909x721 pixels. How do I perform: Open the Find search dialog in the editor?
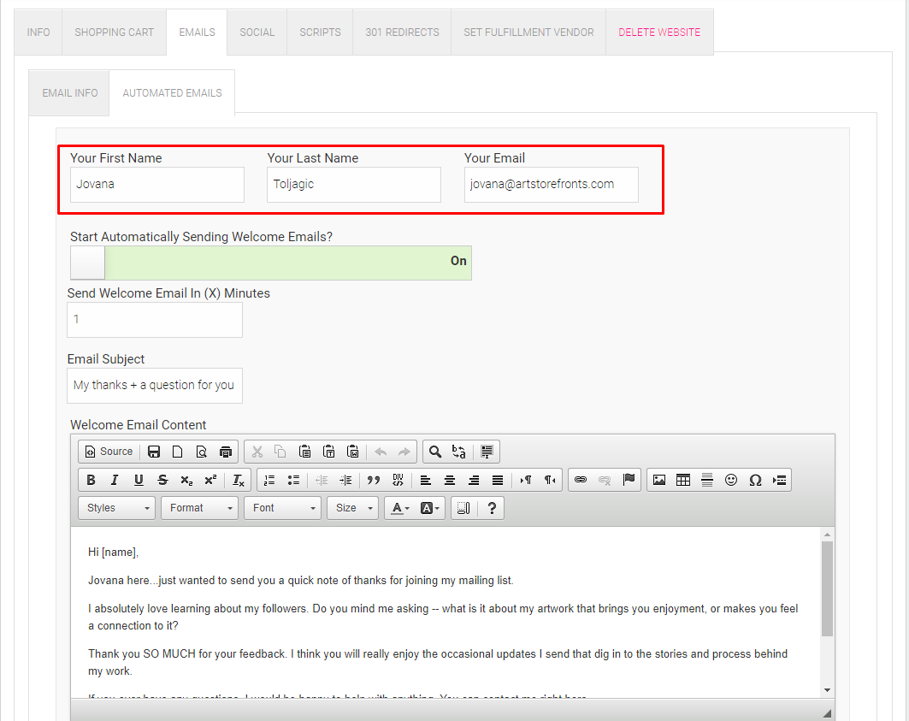(434, 451)
